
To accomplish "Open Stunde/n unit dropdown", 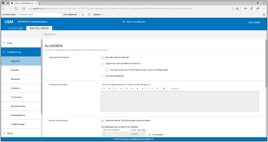I will tap(137, 134).
